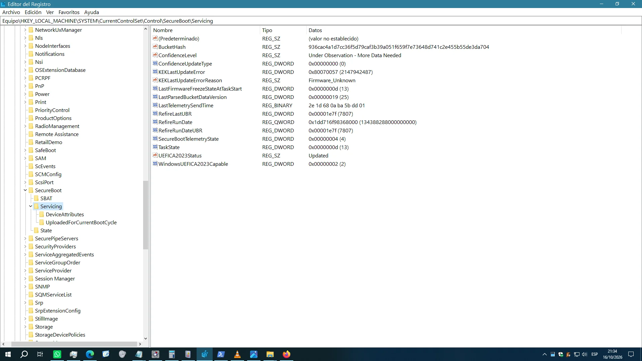Open the network tray icon
This screenshot has width=642, height=361.
click(577, 354)
